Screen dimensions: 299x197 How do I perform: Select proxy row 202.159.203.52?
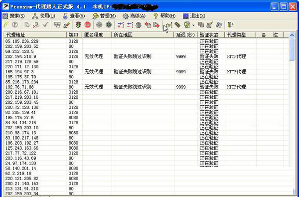(147, 46)
